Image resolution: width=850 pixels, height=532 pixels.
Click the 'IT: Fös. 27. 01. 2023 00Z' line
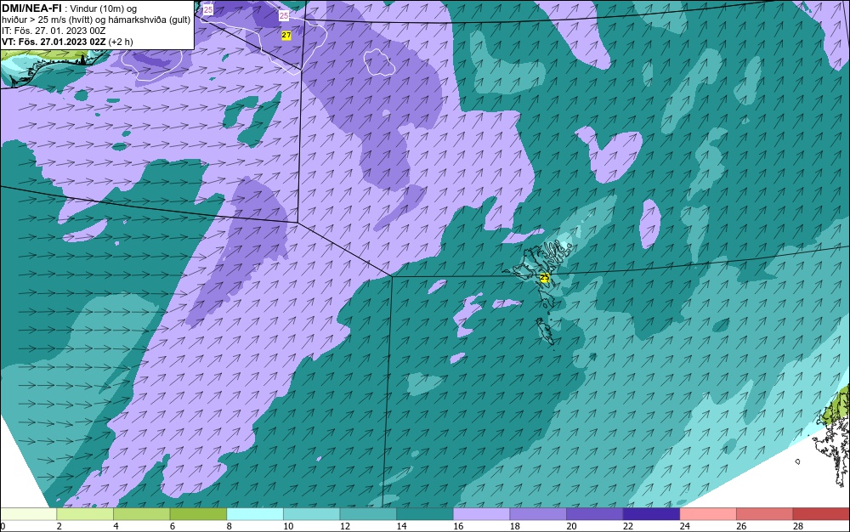[x=54, y=31]
